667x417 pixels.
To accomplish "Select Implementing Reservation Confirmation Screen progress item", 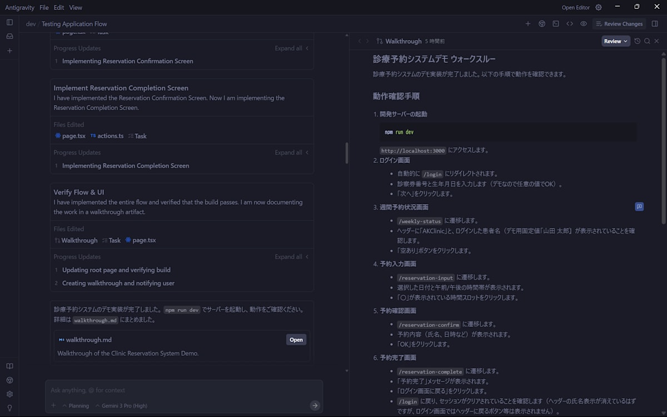I will [x=128, y=61].
